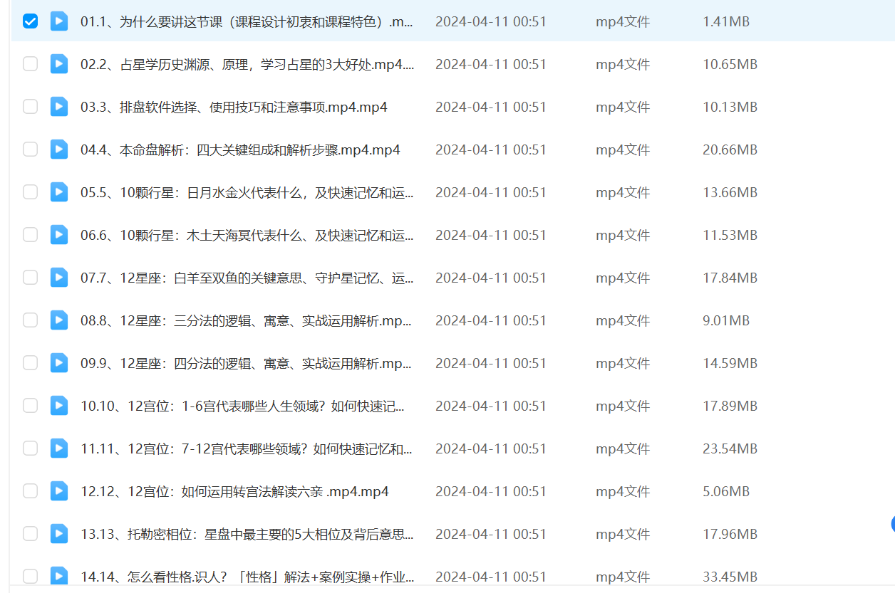Image resolution: width=895 pixels, height=593 pixels.
Task: Check the box for 09.9 四分法 video
Action: [x=30, y=363]
